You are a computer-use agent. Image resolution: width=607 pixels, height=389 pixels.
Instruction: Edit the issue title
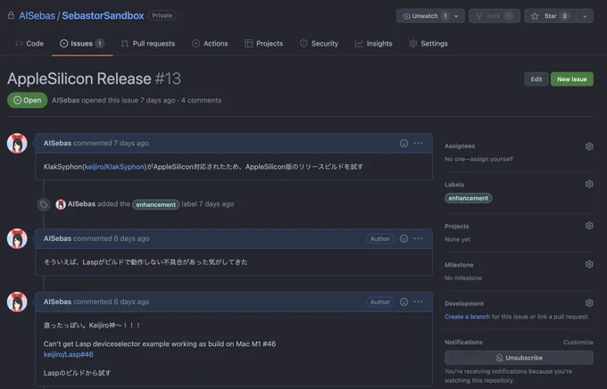[536, 79]
